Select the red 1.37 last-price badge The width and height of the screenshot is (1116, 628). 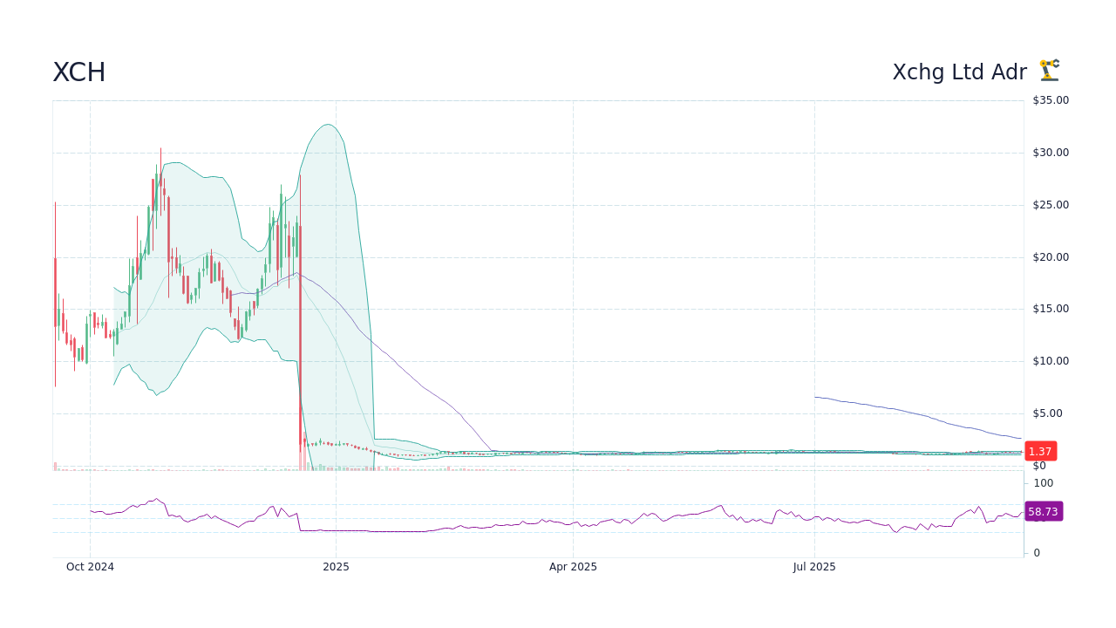(x=1040, y=451)
